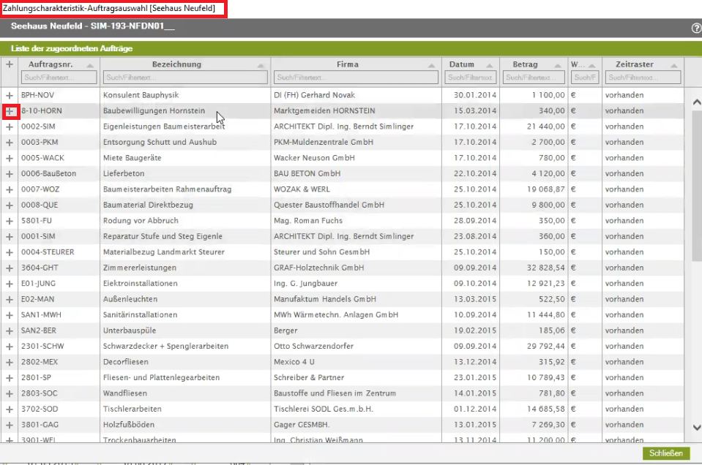
Task: Click the Firma filter text field
Action: point(356,77)
